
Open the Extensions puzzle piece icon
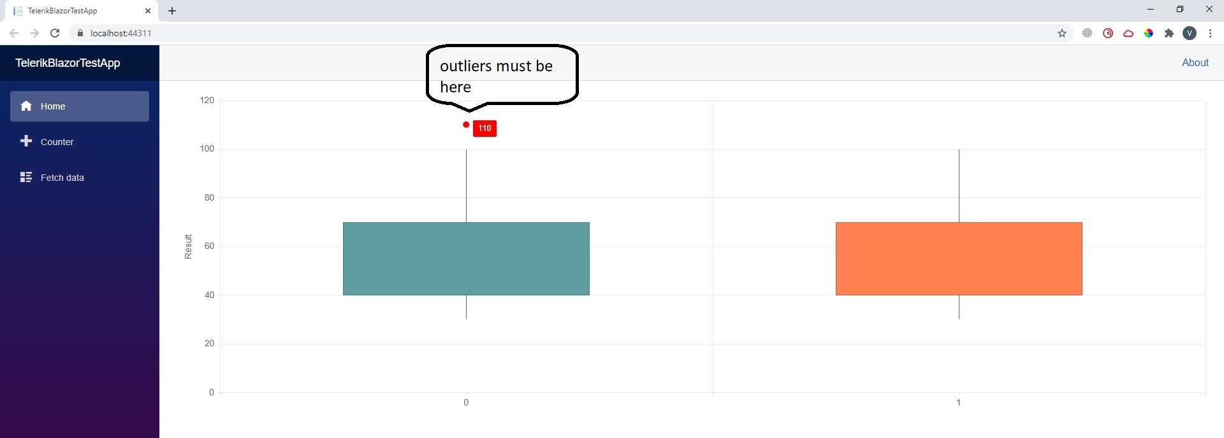tap(1169, 33)
